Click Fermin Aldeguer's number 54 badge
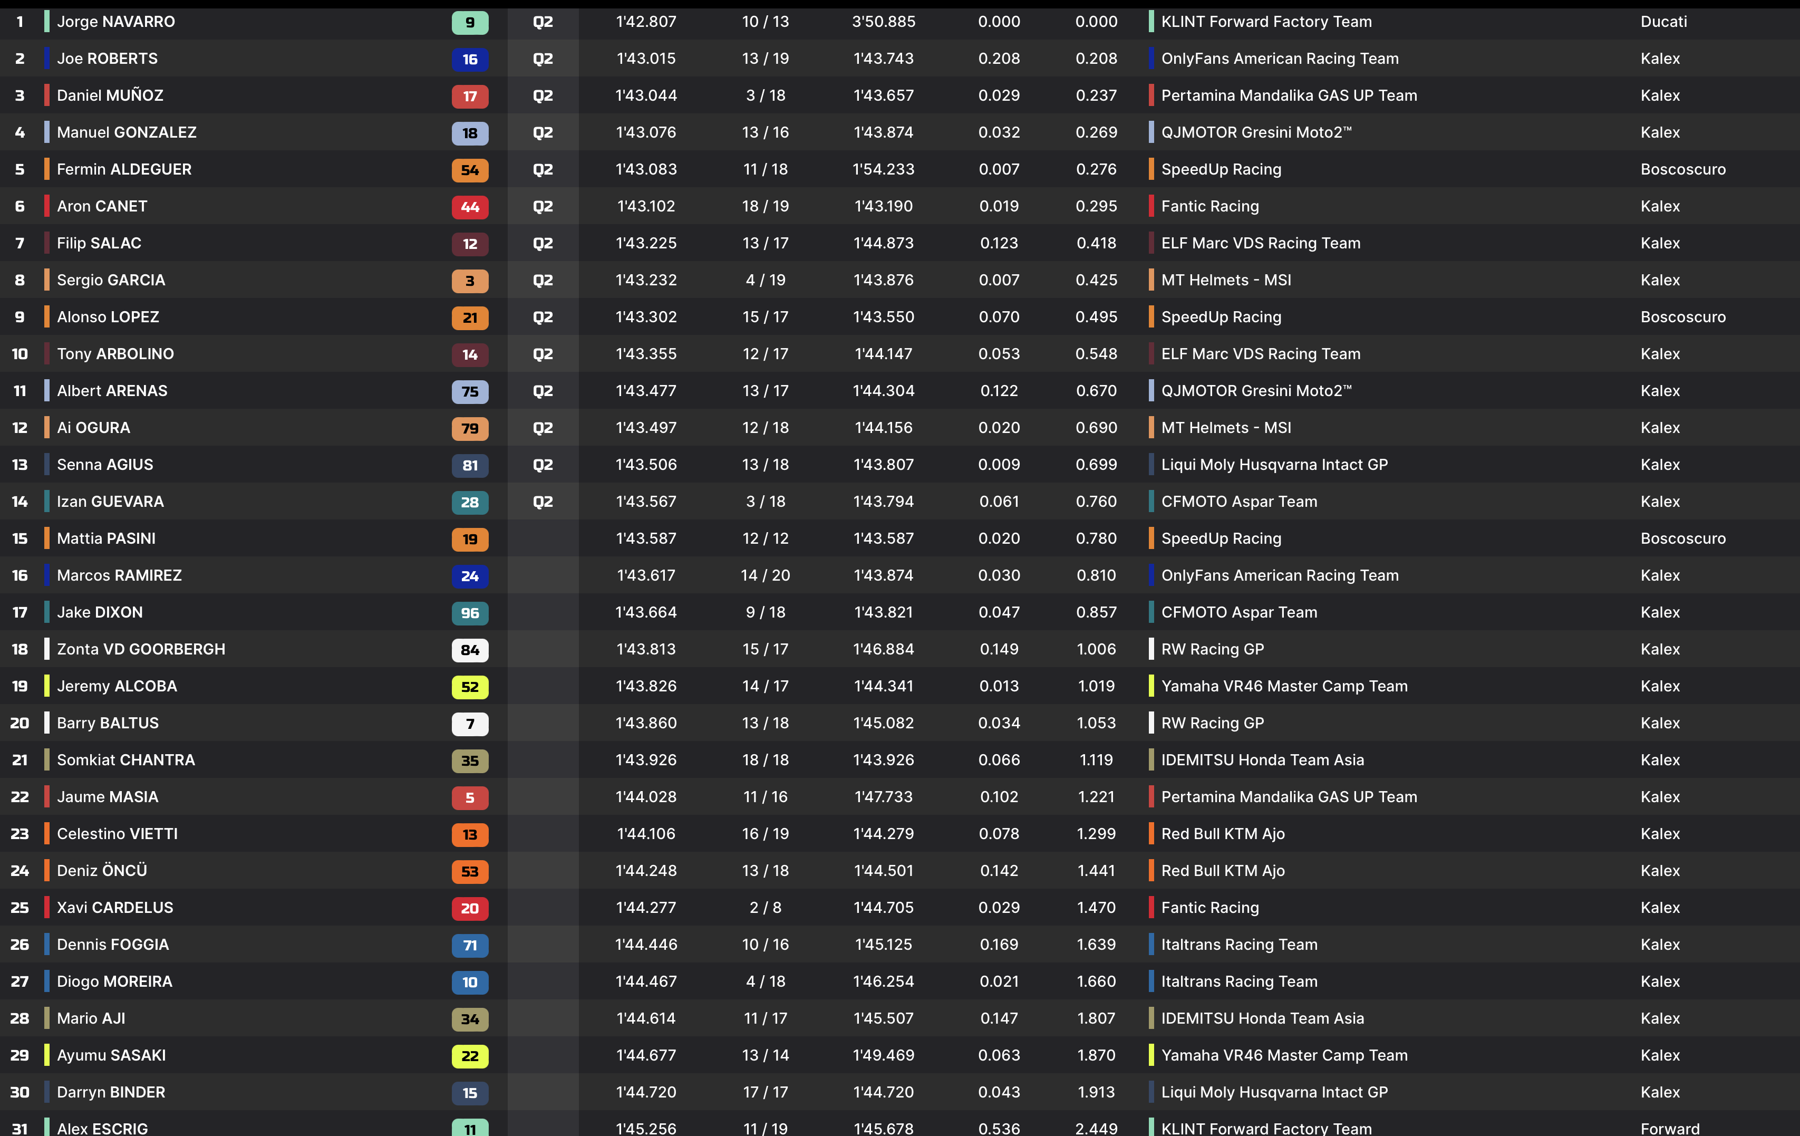Image resolution: width=1800 pixels, height=1136 pixels. 469,170
